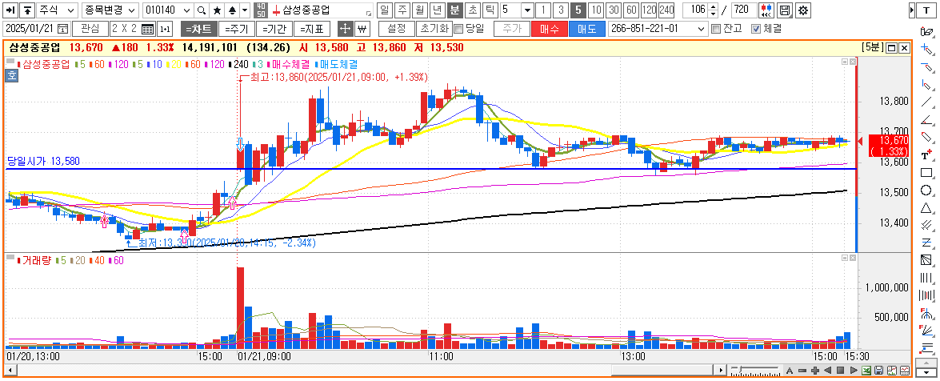Zoom in with the plus icon
The image size is (940, 381).
pos(815,371)
